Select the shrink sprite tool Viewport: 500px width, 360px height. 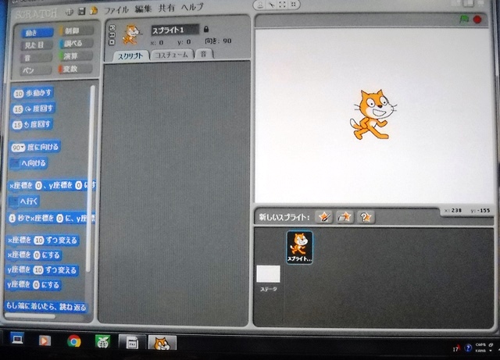(x=294, y=5)
